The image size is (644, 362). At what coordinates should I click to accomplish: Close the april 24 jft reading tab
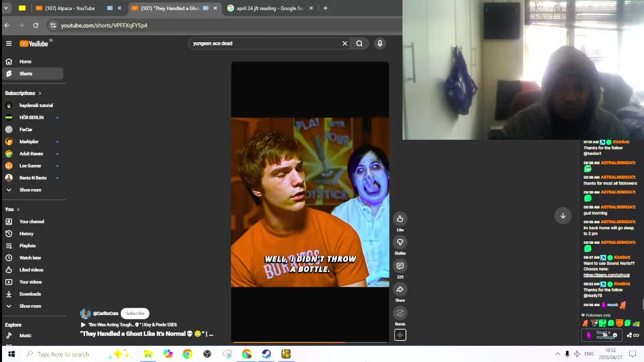tap(311, 8)
